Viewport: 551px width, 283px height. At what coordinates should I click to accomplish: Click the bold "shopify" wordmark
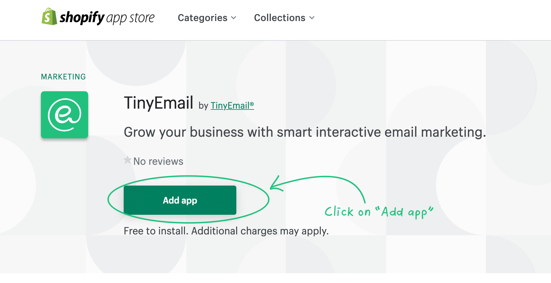click(x=82, y=18)
